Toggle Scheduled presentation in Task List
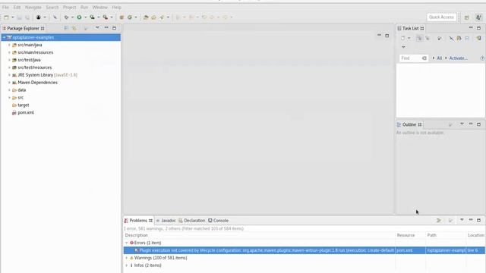 (x=428, y=39)
